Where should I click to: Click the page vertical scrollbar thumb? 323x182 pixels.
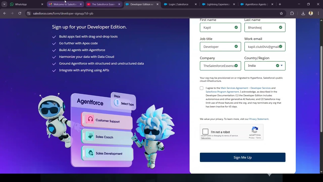pos(321,89)
